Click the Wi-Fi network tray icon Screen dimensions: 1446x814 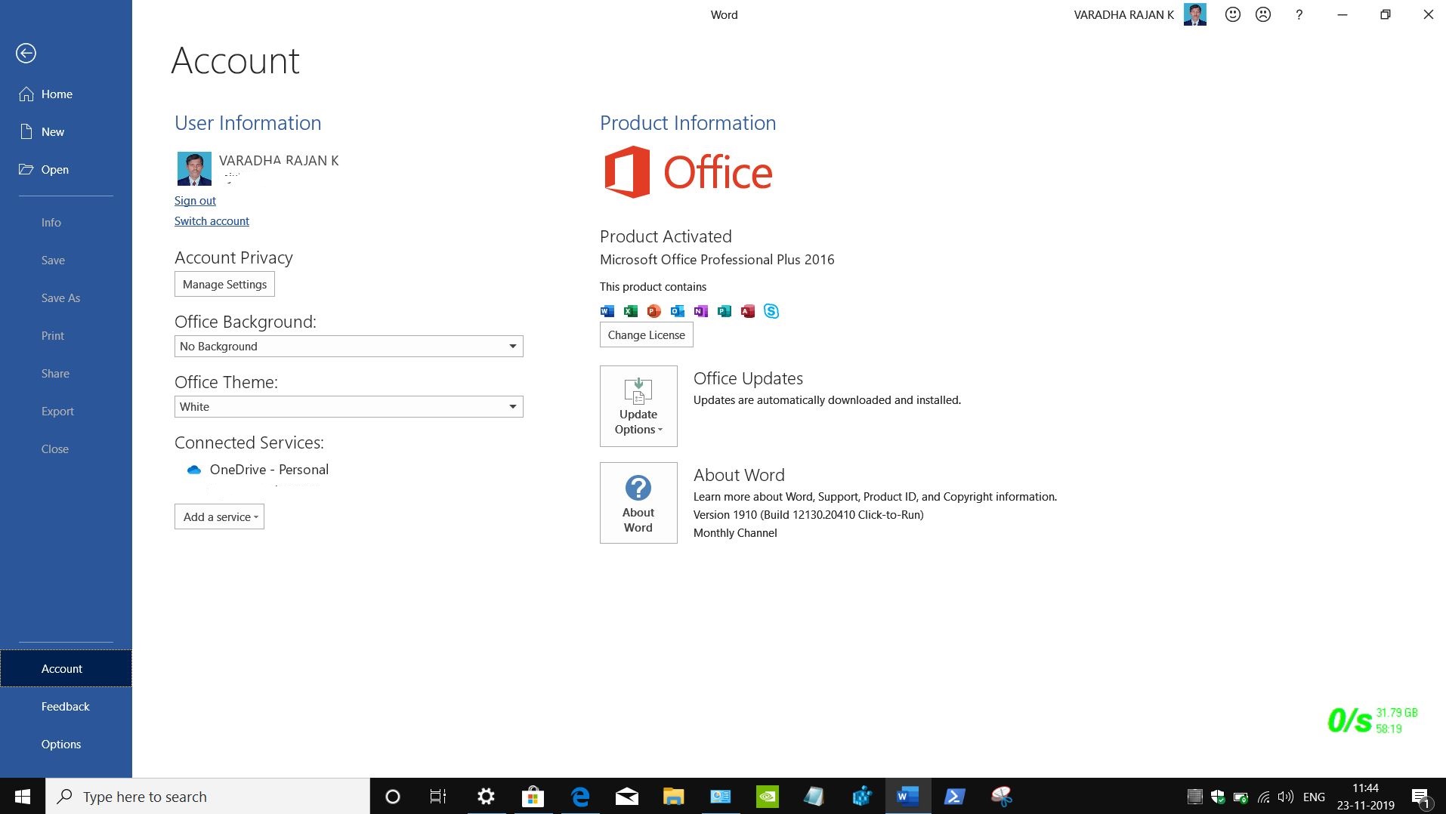pos(1263,797)
